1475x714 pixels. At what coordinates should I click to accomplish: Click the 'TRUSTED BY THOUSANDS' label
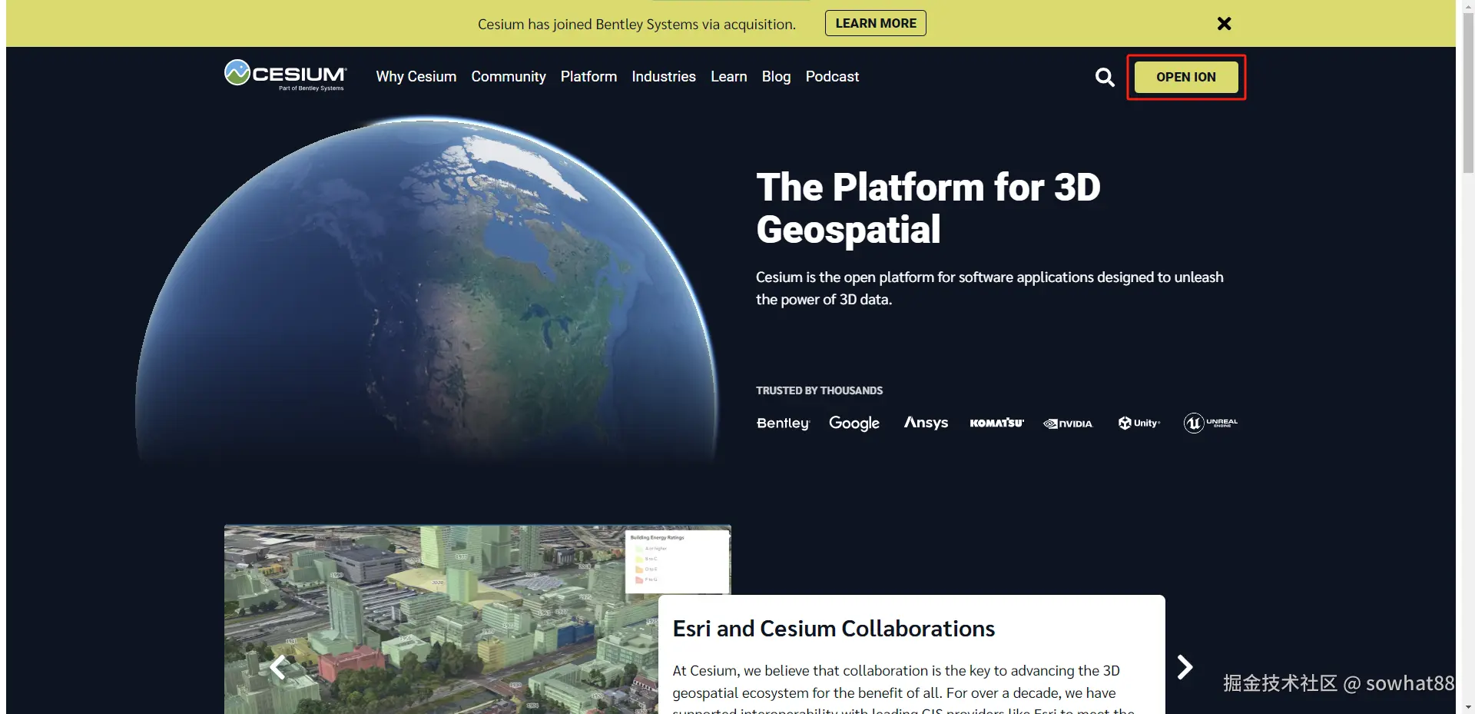(819, 390)
